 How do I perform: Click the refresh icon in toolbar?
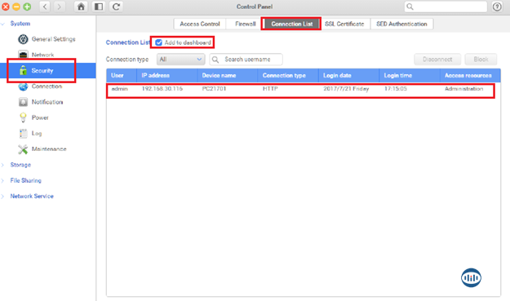(x=117, y=7)
